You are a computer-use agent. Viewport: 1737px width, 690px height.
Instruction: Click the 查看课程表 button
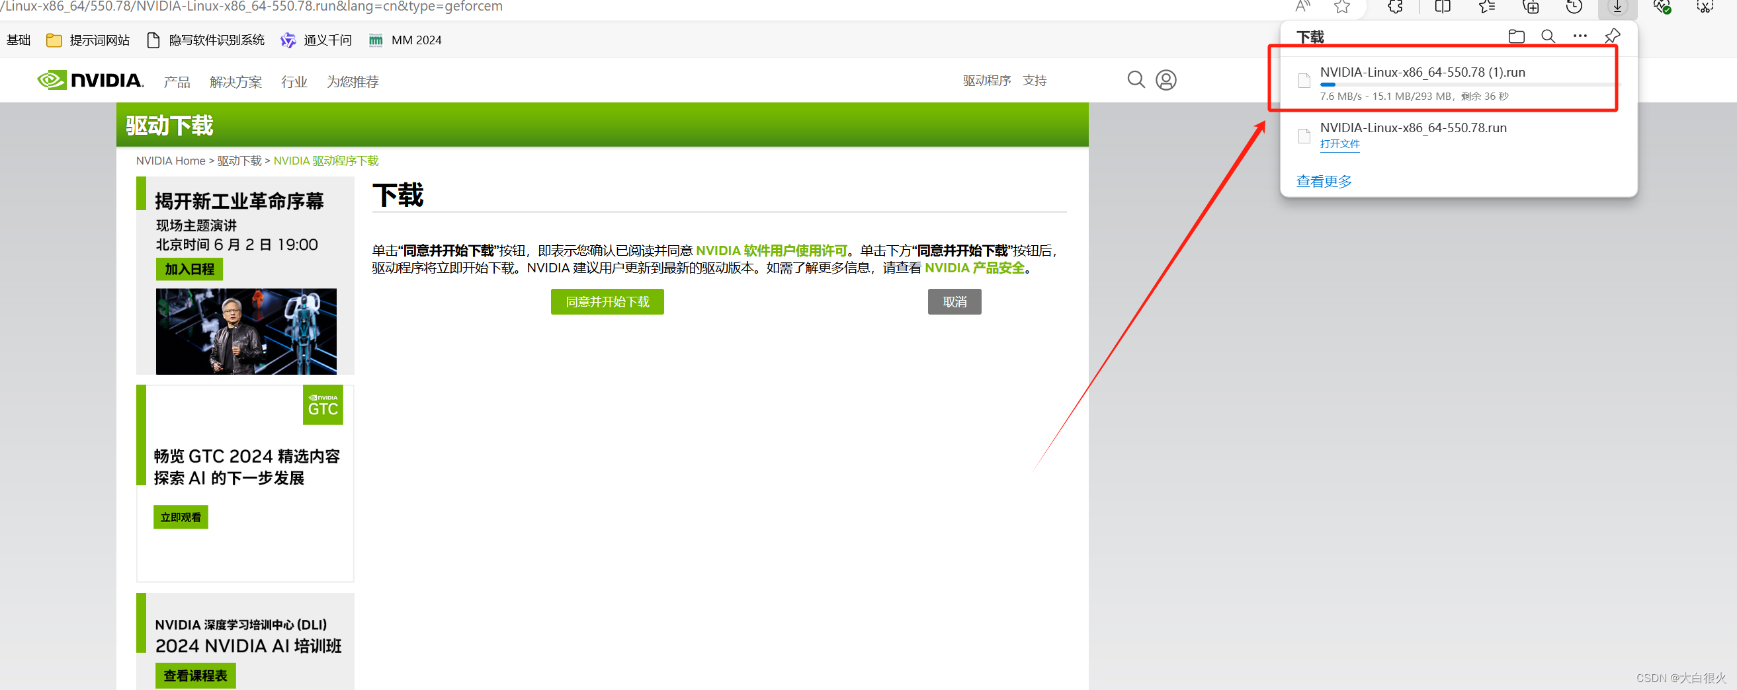coord(196,676)
